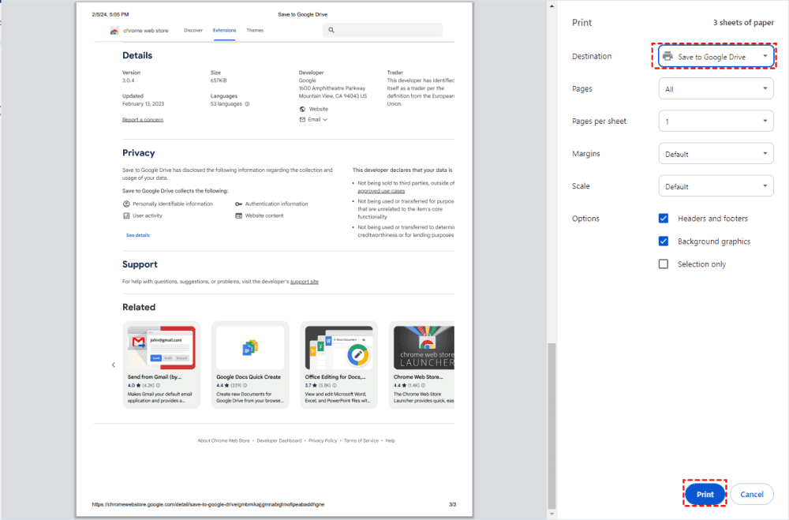Open the Destination dropdown showing Save to Google Drive

716,56
